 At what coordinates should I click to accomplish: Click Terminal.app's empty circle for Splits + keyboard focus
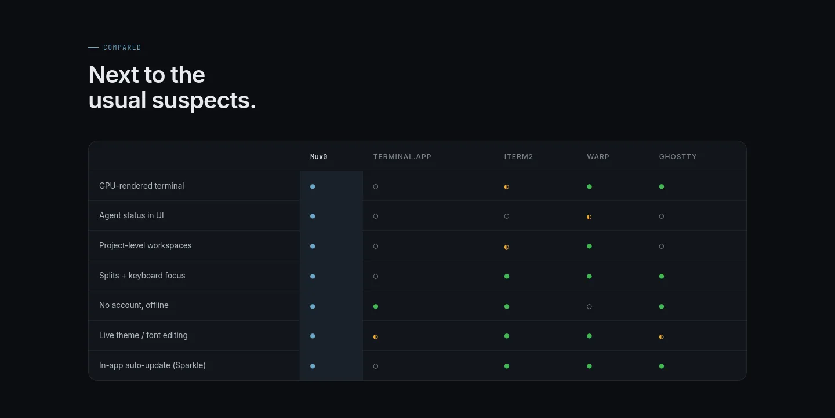point(376,276)
